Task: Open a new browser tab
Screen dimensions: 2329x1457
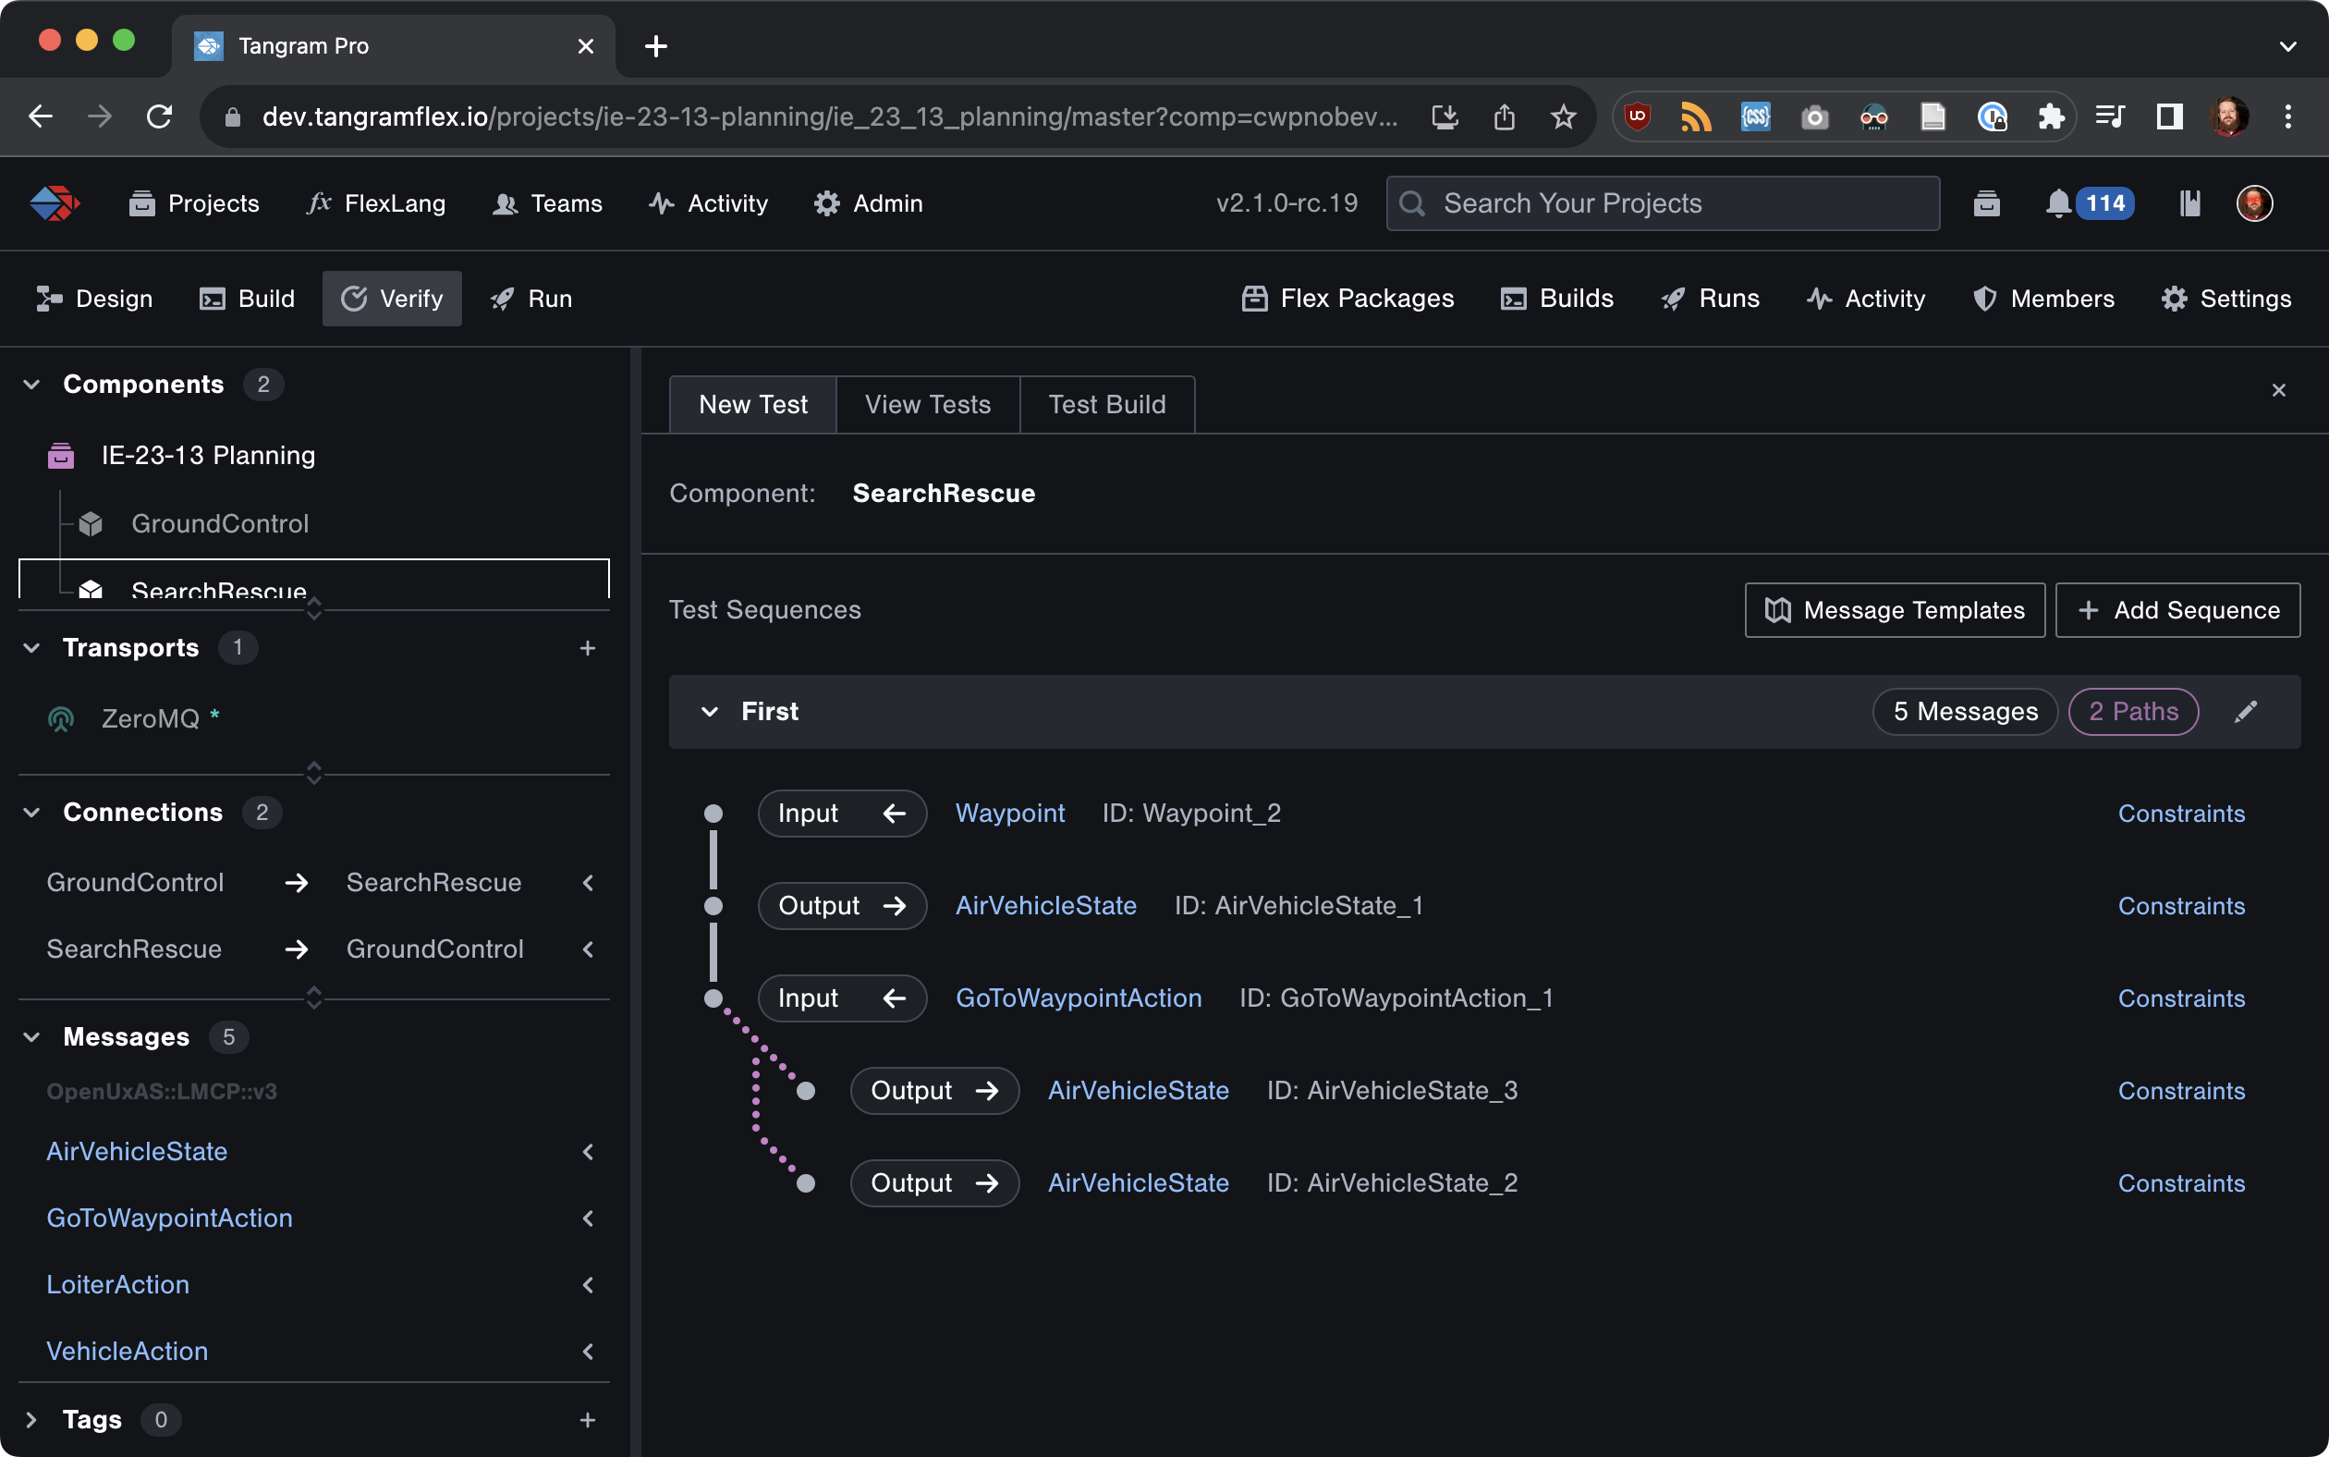Action: [656, 45]
